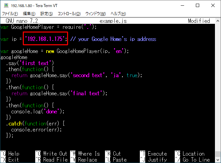Click the vertical scrollbar thumb
This screenshot has width=221, height=163.
pos(218,154)
